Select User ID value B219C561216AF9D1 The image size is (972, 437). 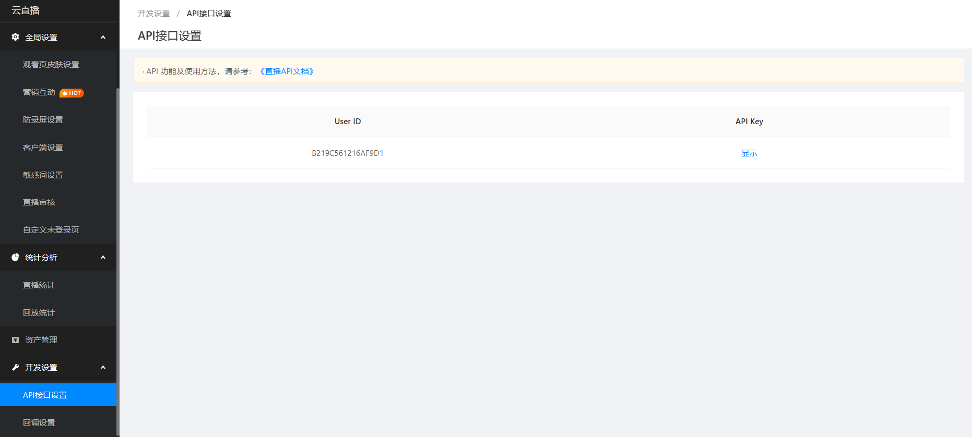click(348, 153)
